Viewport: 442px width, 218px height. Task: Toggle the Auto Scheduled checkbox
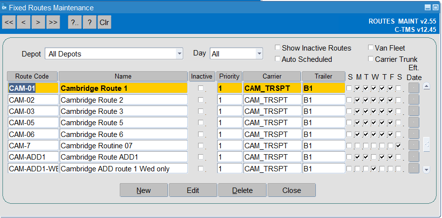click(x=277, y=59)
